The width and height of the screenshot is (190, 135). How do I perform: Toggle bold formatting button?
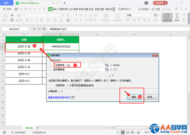(x=27, y=20)
